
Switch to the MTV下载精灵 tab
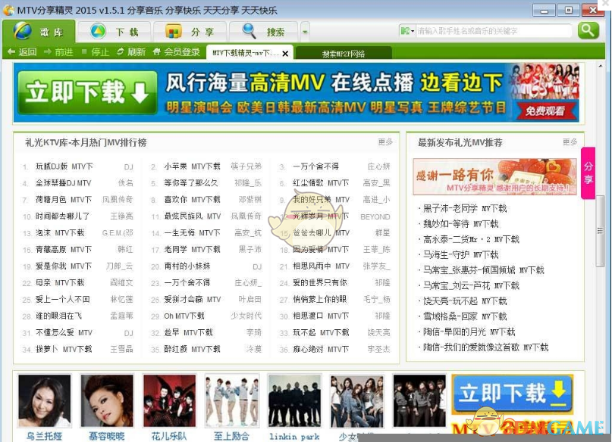pos(243,54)
